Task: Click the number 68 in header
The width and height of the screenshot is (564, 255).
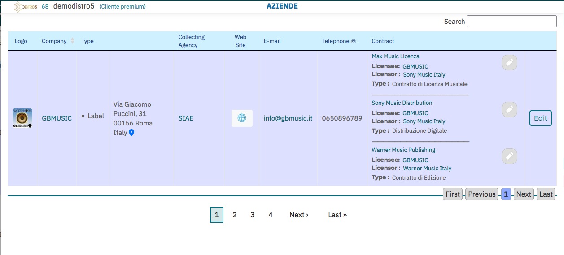Action: pyautogui.click(x=45, y=7)
